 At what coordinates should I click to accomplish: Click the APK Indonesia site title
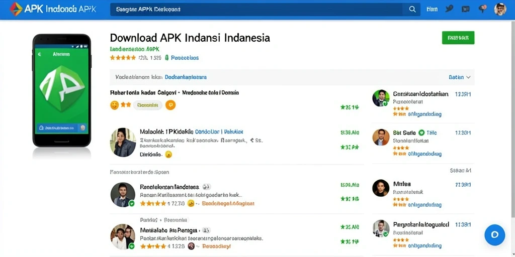pyautogui.click(x=60, y=9)
